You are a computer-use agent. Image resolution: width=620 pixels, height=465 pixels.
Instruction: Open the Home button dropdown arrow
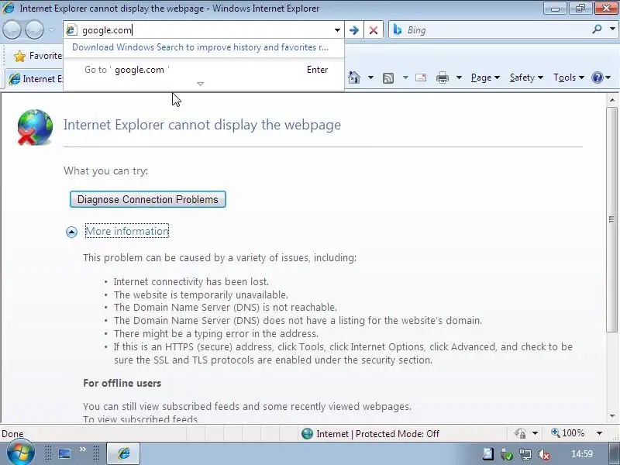pos(370,77)
